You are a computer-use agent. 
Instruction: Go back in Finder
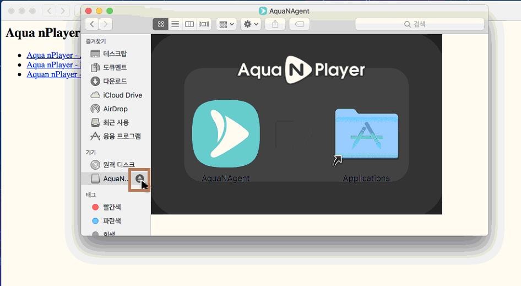point(92,24)
